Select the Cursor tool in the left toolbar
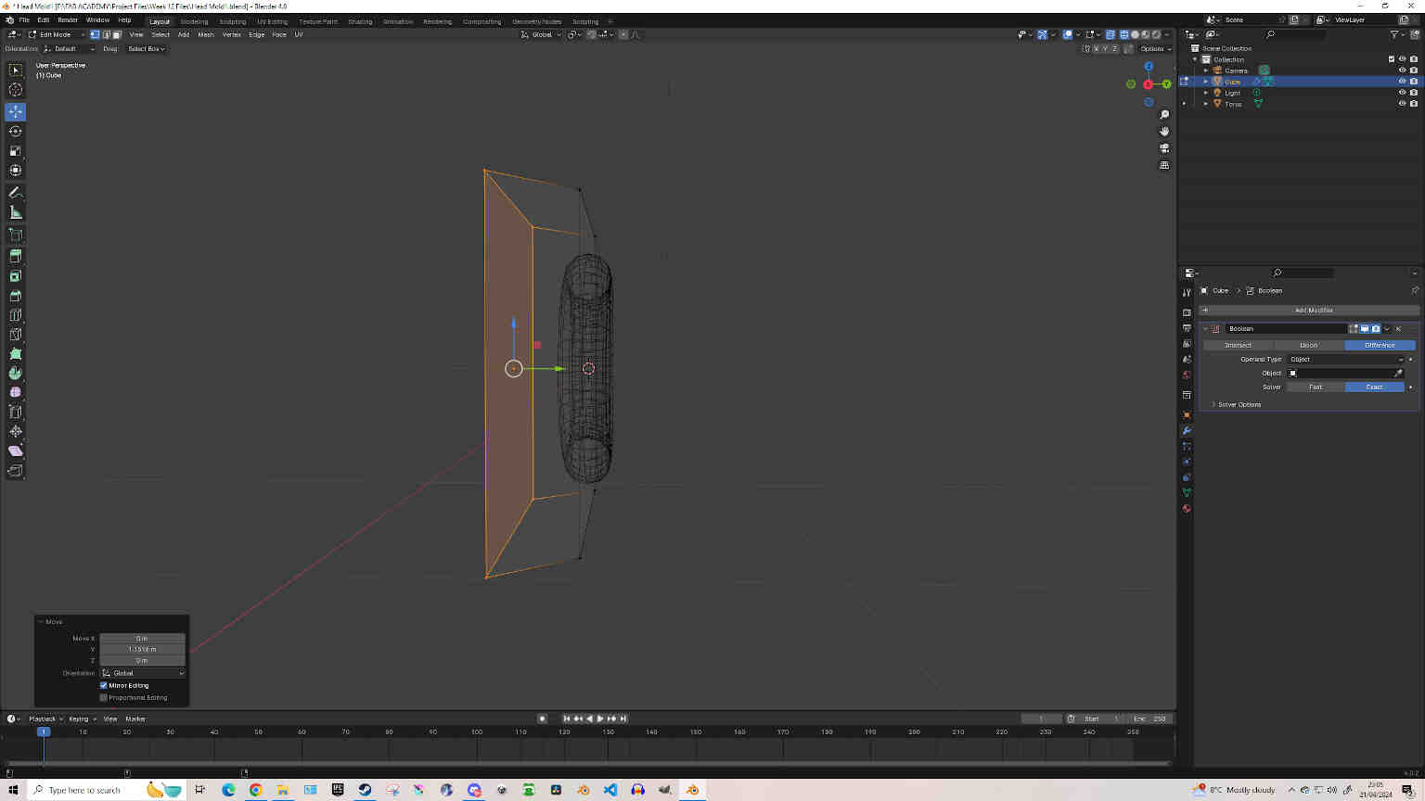1425x801 pixels. point(16,90)
